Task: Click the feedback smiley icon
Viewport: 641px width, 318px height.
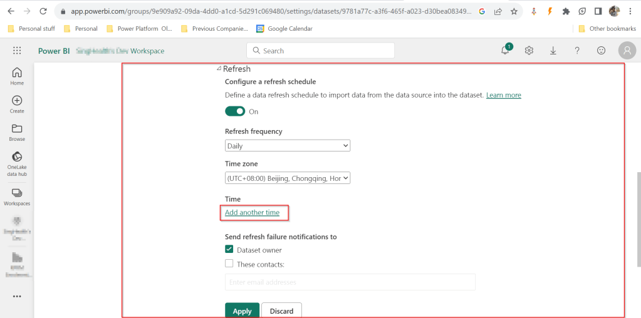Action: (601, 51)
